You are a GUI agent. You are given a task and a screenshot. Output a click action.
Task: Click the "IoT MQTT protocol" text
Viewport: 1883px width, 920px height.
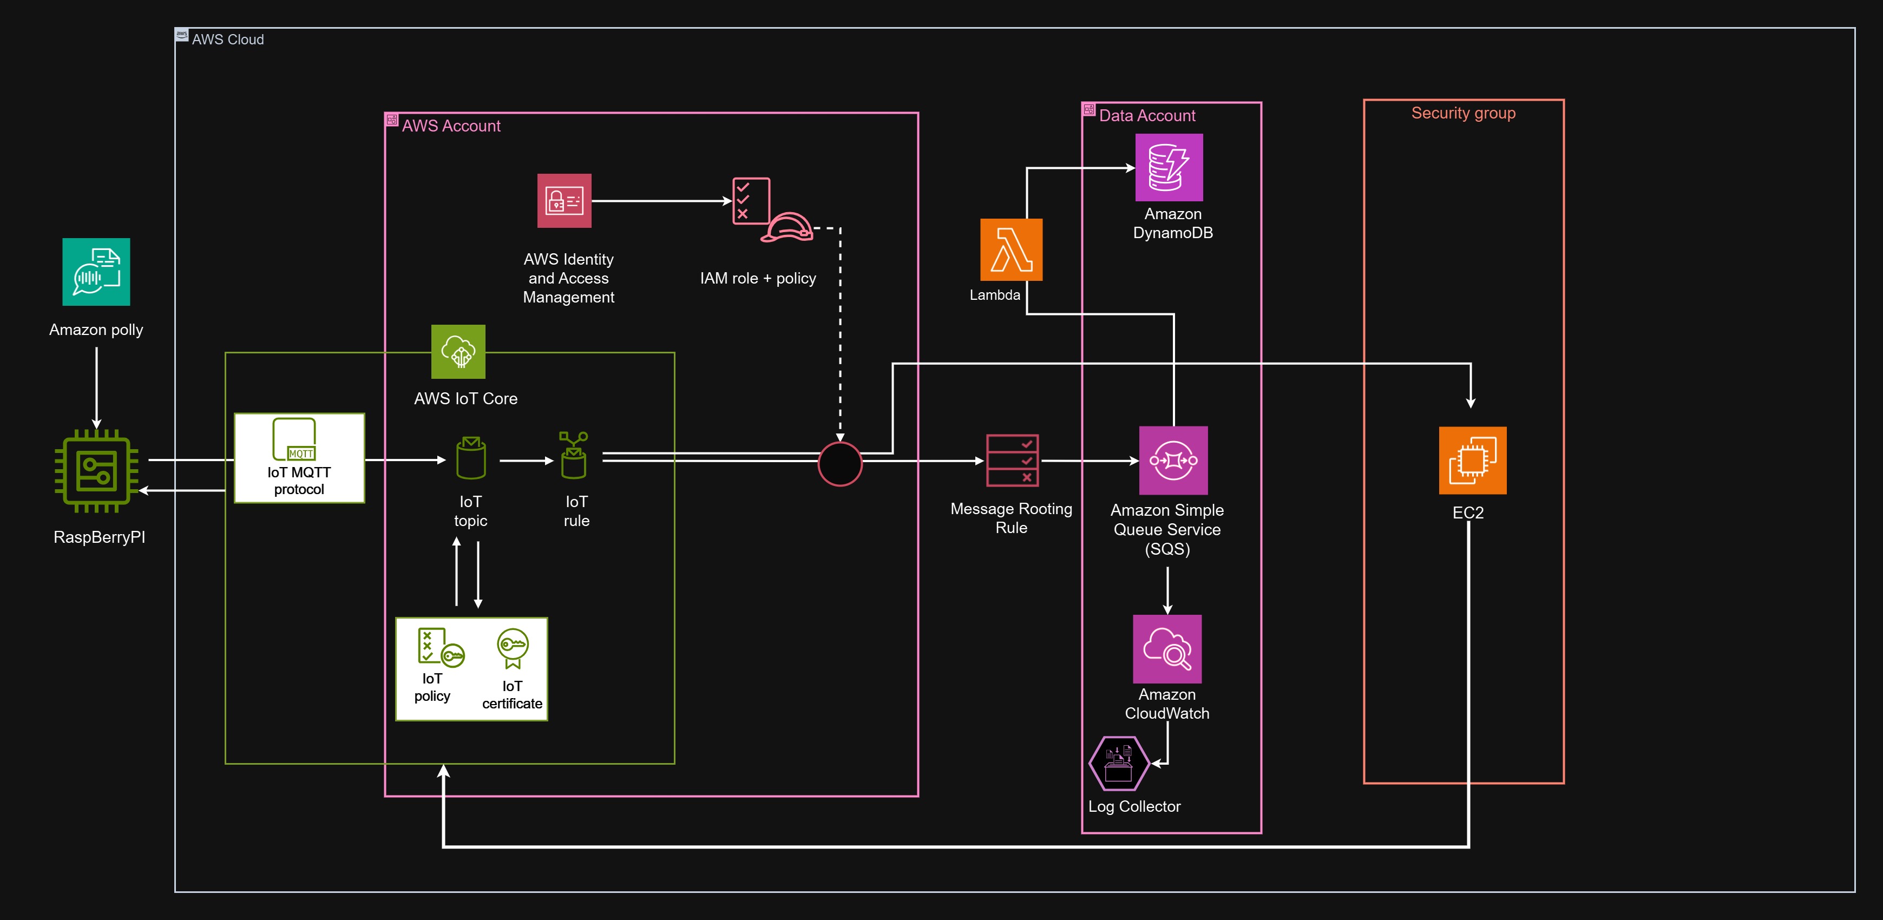pyautogui.click(x=299, y=481)
